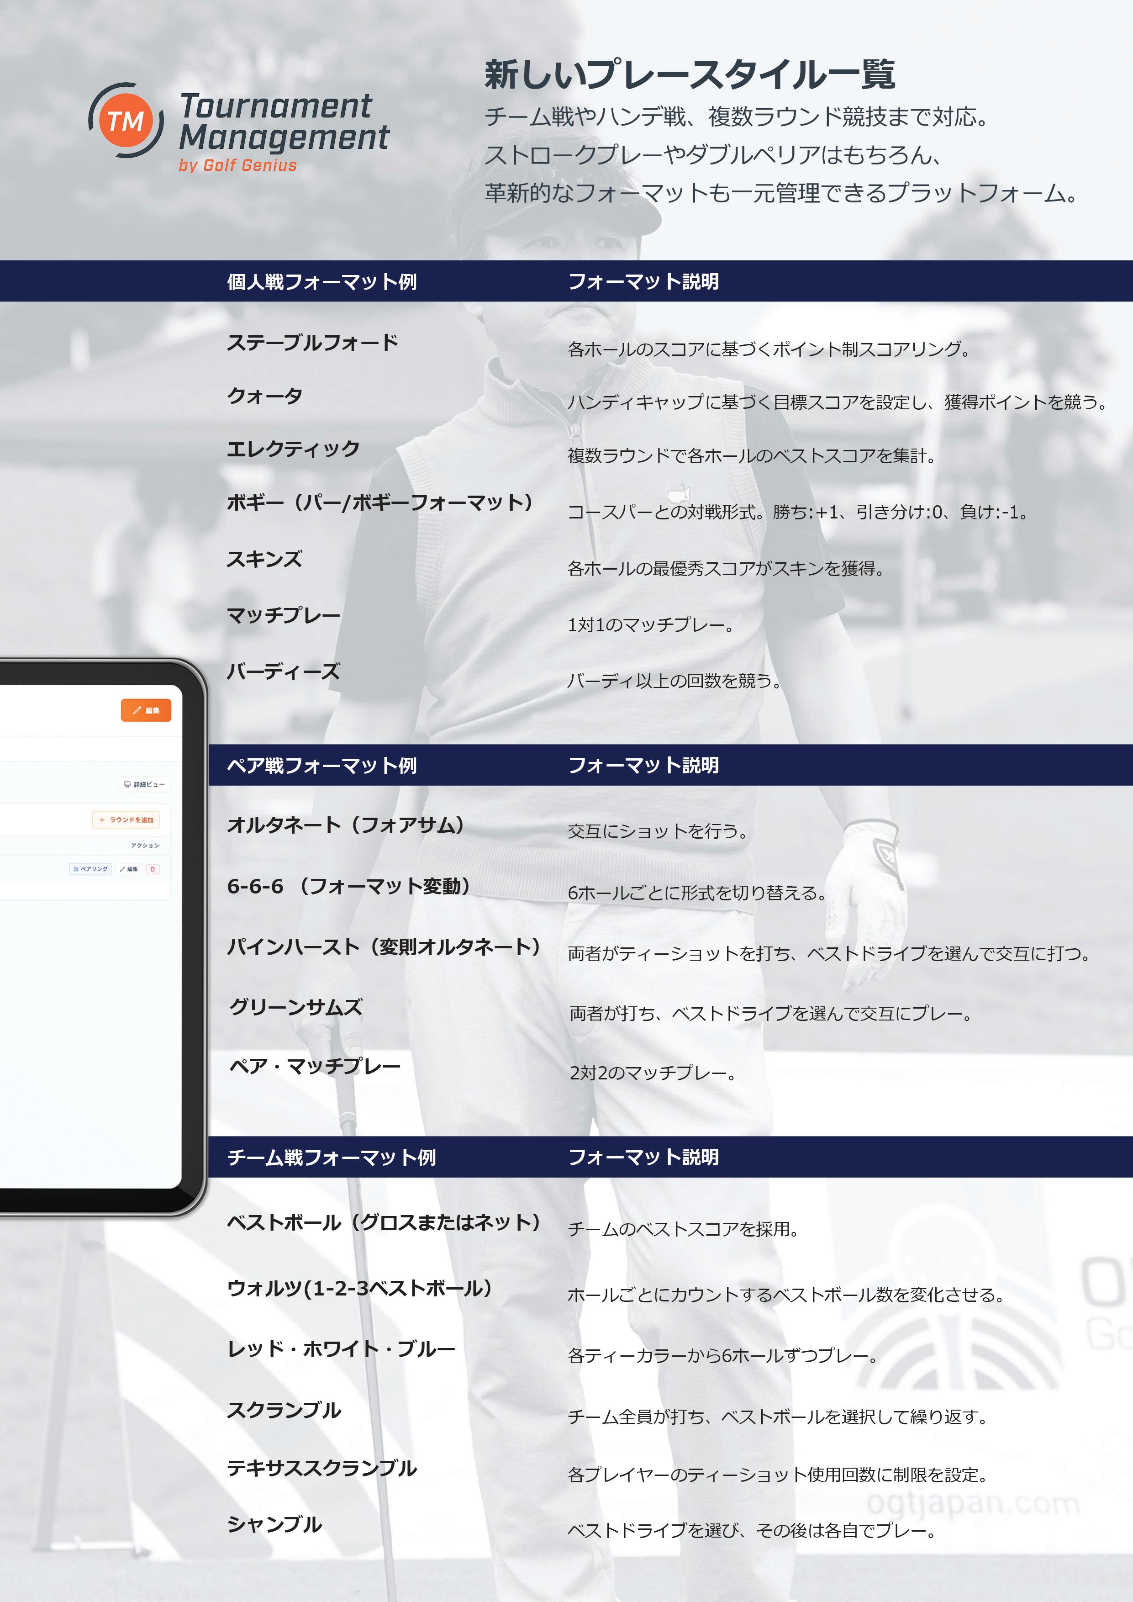
Task: Select マッチプレー format name
Action: (283, 615)
